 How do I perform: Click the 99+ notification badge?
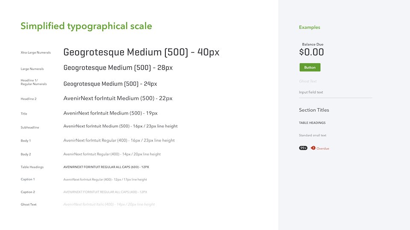tap(303, 148)
